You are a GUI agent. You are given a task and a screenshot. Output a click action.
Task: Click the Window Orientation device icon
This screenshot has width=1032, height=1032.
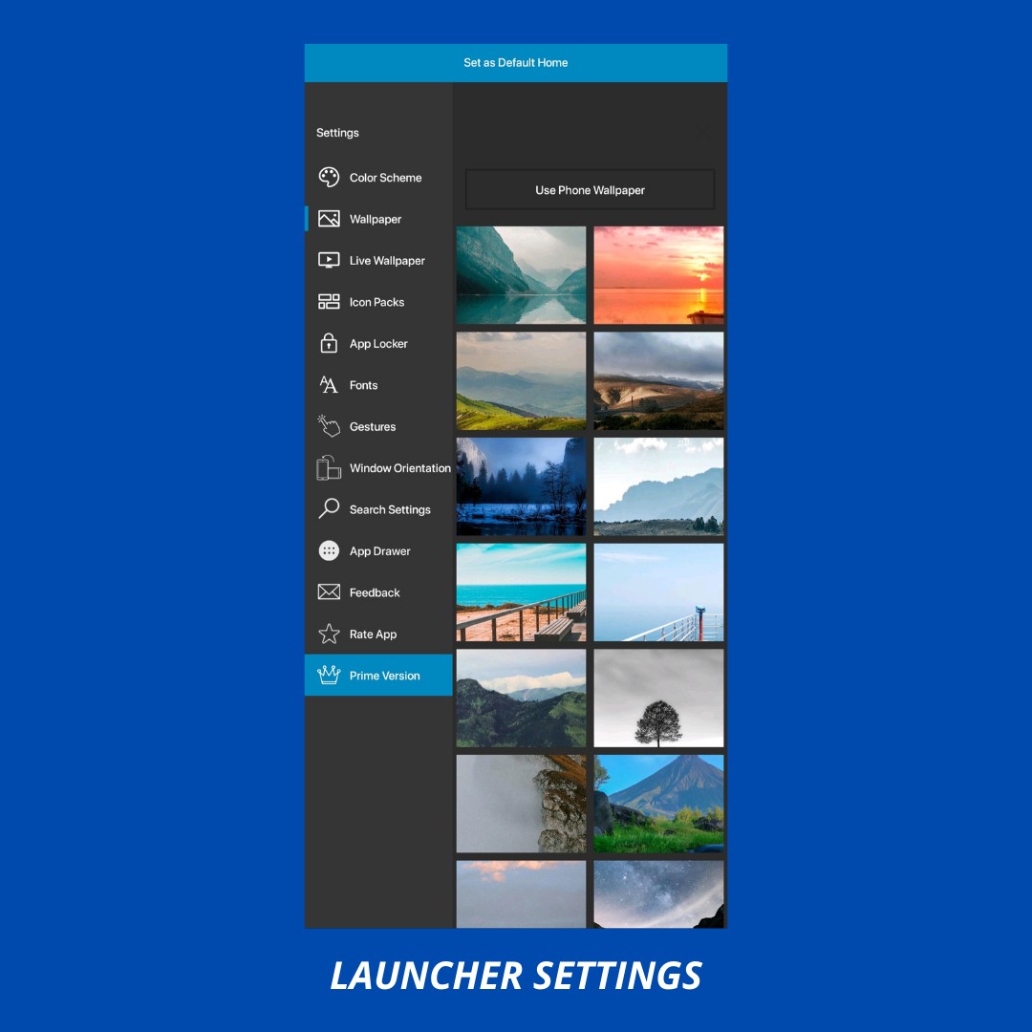click(x=329, y=468)
